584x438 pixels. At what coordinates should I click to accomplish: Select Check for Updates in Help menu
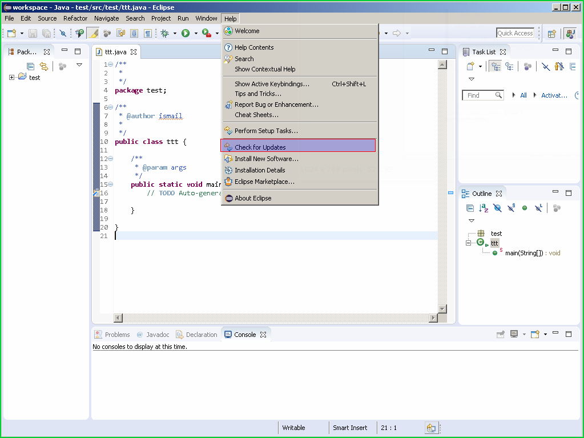tap(298, 146)
